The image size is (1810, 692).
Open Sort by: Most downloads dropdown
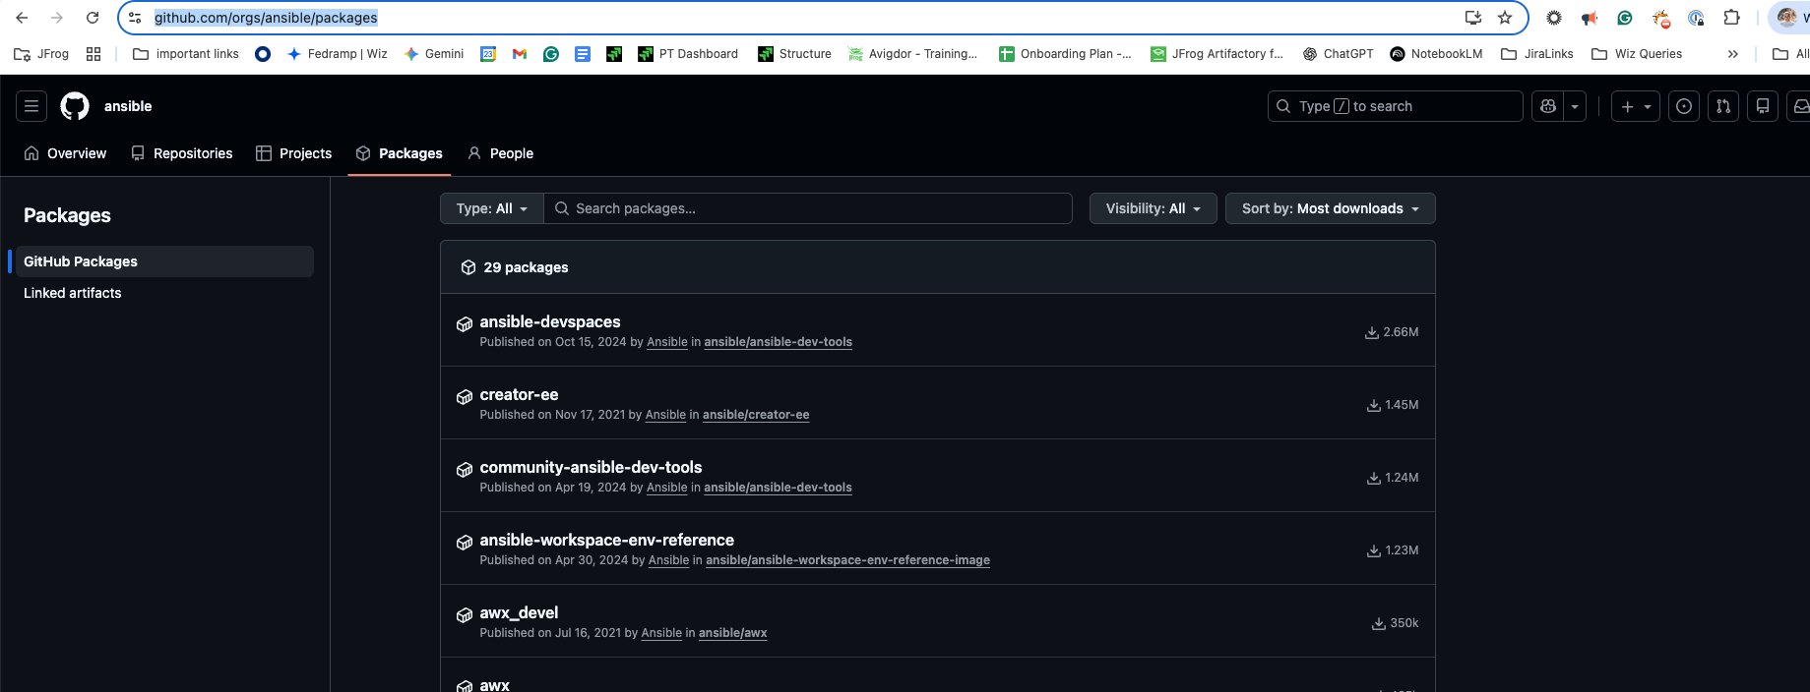tap(1330, 208)
